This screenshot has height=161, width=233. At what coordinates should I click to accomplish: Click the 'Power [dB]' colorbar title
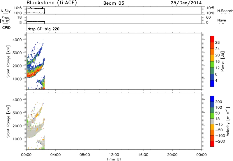point(223,61)
